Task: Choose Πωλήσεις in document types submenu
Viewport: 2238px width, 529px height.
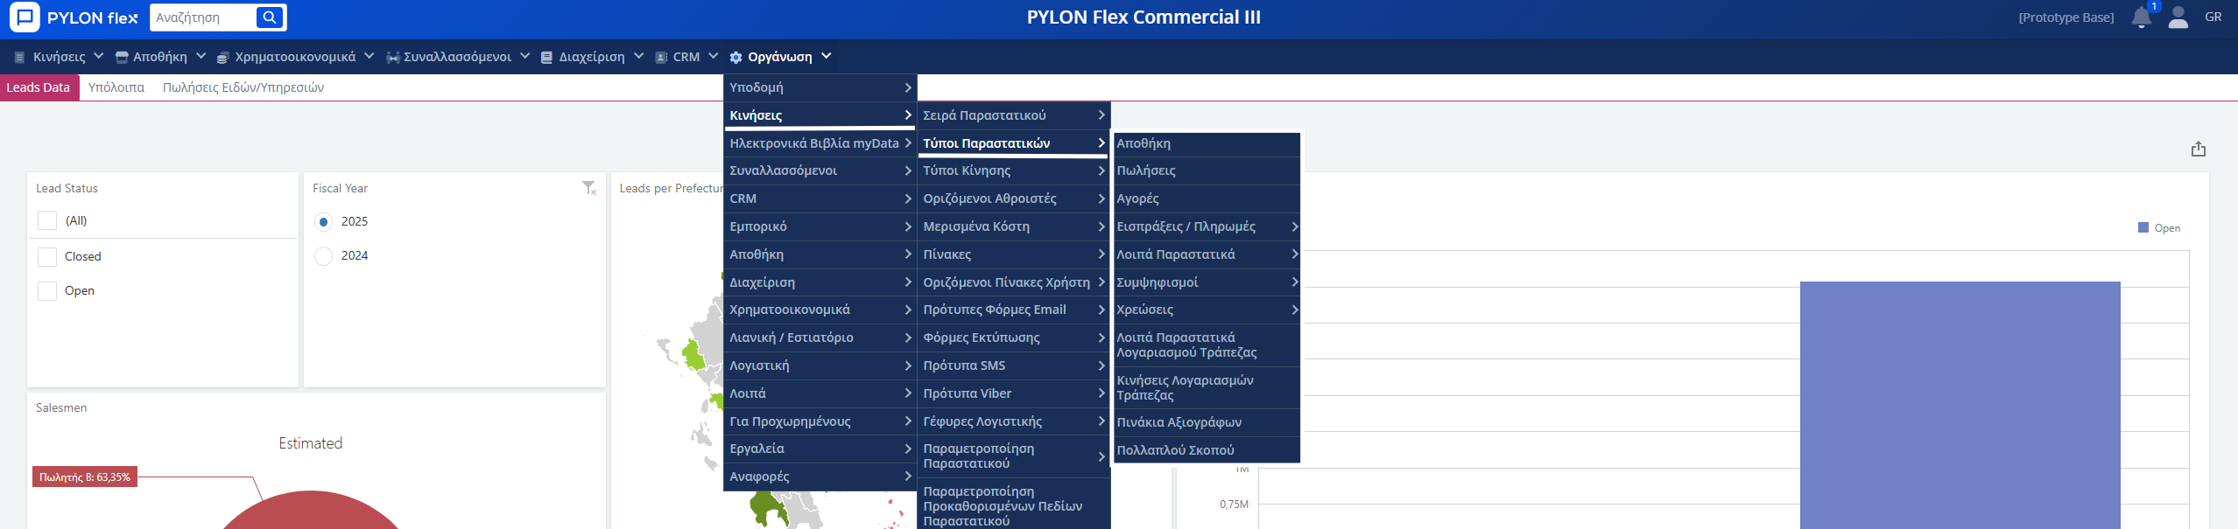Action: point(1206,171)
